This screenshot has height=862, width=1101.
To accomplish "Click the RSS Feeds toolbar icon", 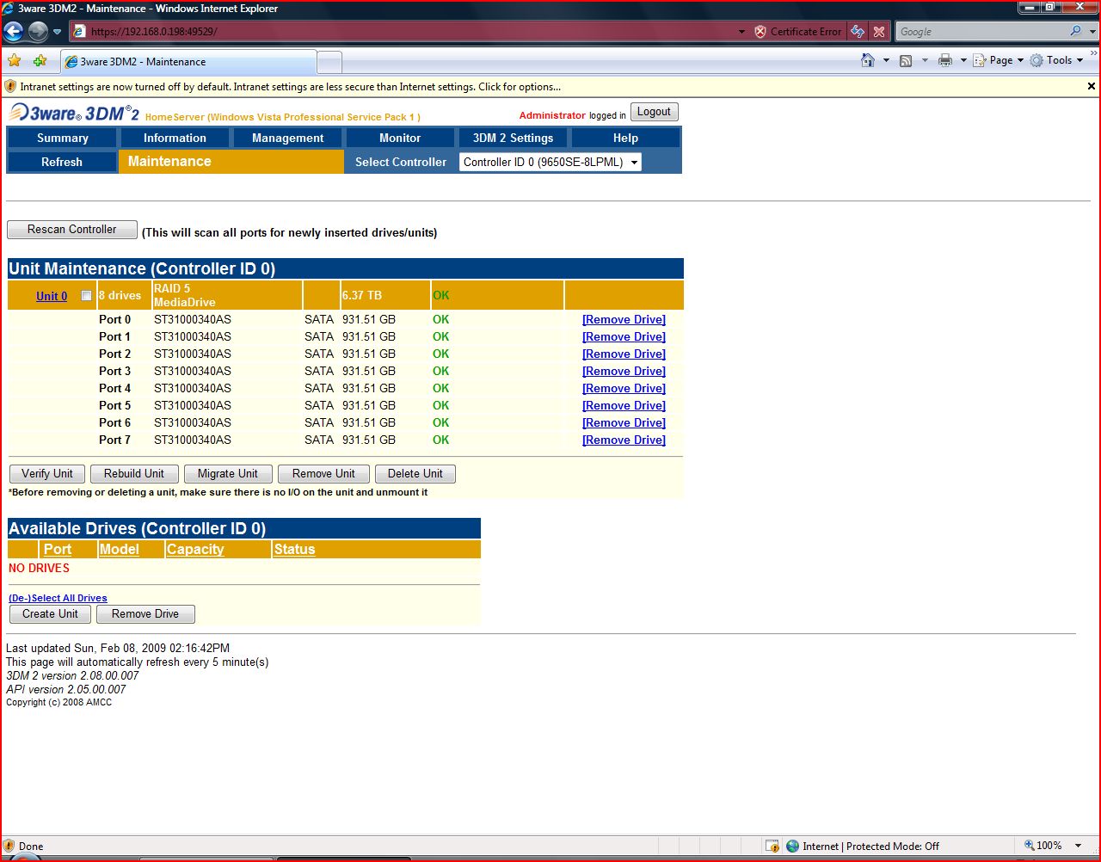I will coord(906,60).
